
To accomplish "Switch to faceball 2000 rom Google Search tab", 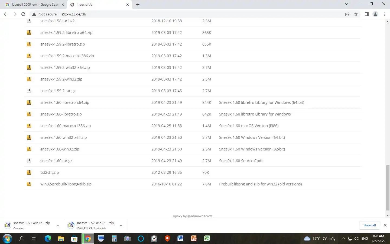I will 35,5.
